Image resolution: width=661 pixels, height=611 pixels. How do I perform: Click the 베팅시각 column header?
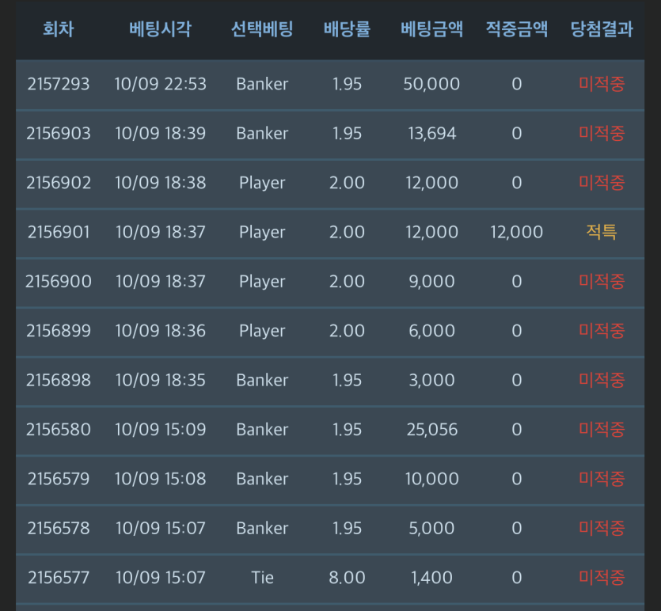160,29
